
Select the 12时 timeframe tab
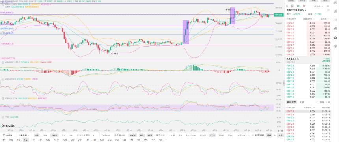[102, 140]
